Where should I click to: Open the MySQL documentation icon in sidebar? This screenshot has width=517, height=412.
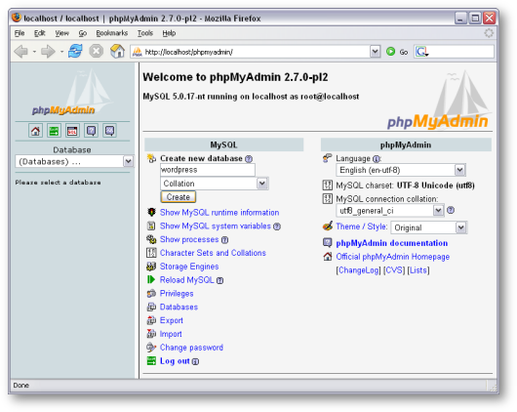click(x=109, y=131)
